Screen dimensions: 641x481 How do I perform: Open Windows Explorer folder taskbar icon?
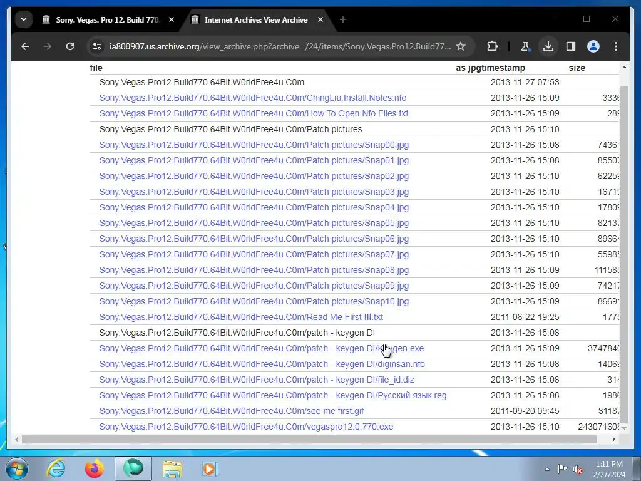pos(172,468)
